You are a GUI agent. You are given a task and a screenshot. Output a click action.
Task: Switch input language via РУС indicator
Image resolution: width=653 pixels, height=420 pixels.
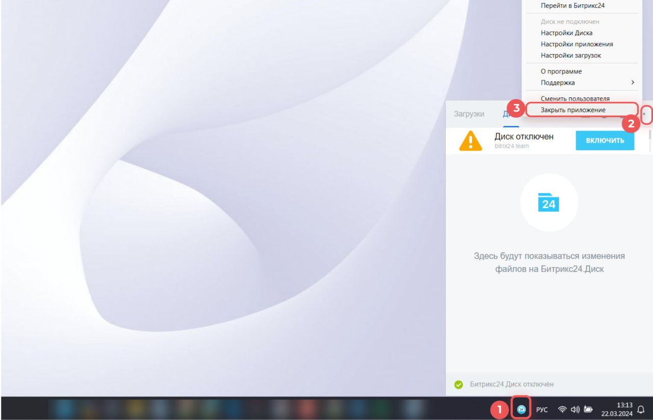[x=542, y=409]
